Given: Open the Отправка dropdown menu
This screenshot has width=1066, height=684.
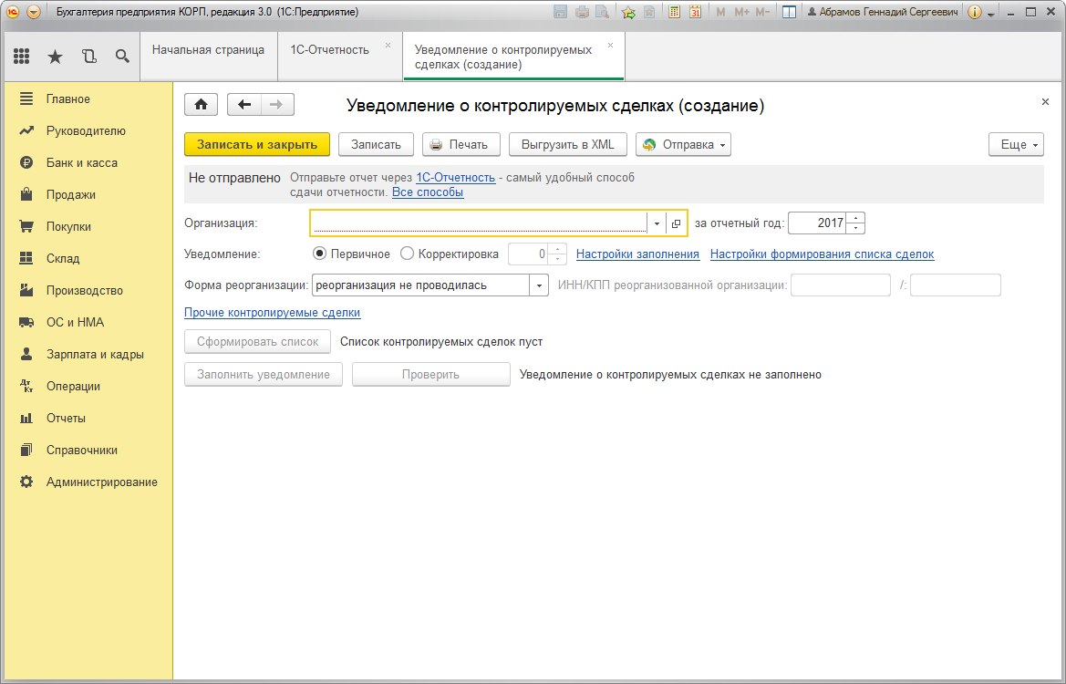Looking at the screenshot, I should 683,144.
